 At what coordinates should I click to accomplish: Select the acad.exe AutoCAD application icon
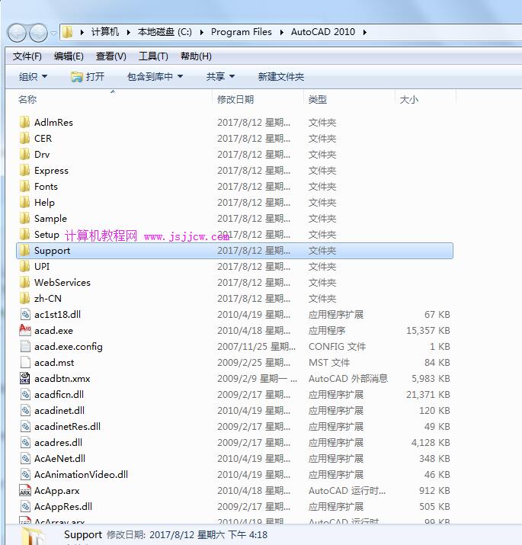tap(25, 330)
